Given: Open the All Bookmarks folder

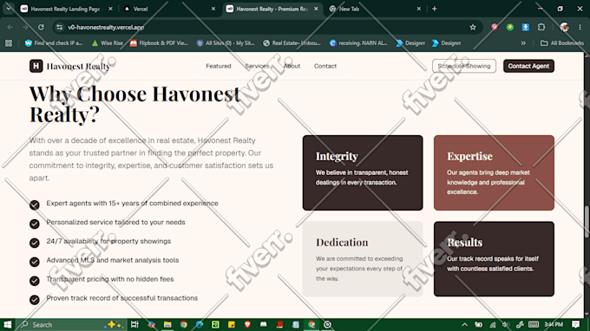Looking at the screenshot, I should (562, 43).
